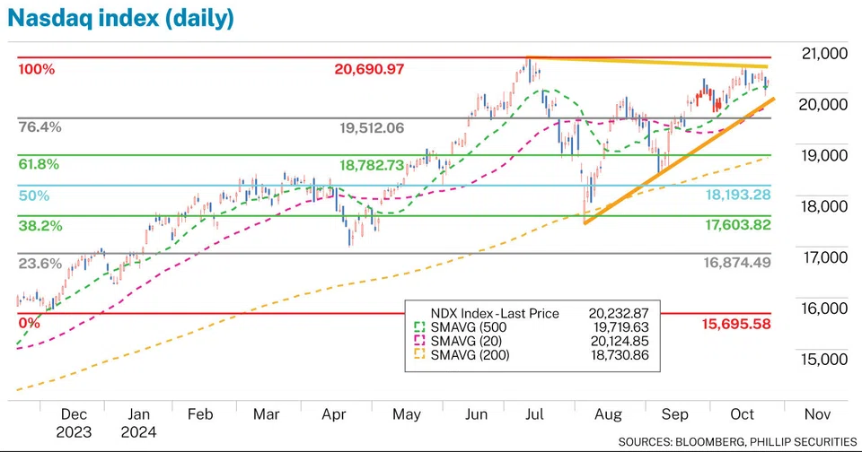Select the 15,695.58 price label
This screenshot has width=862, height=452.
[734, 324]
